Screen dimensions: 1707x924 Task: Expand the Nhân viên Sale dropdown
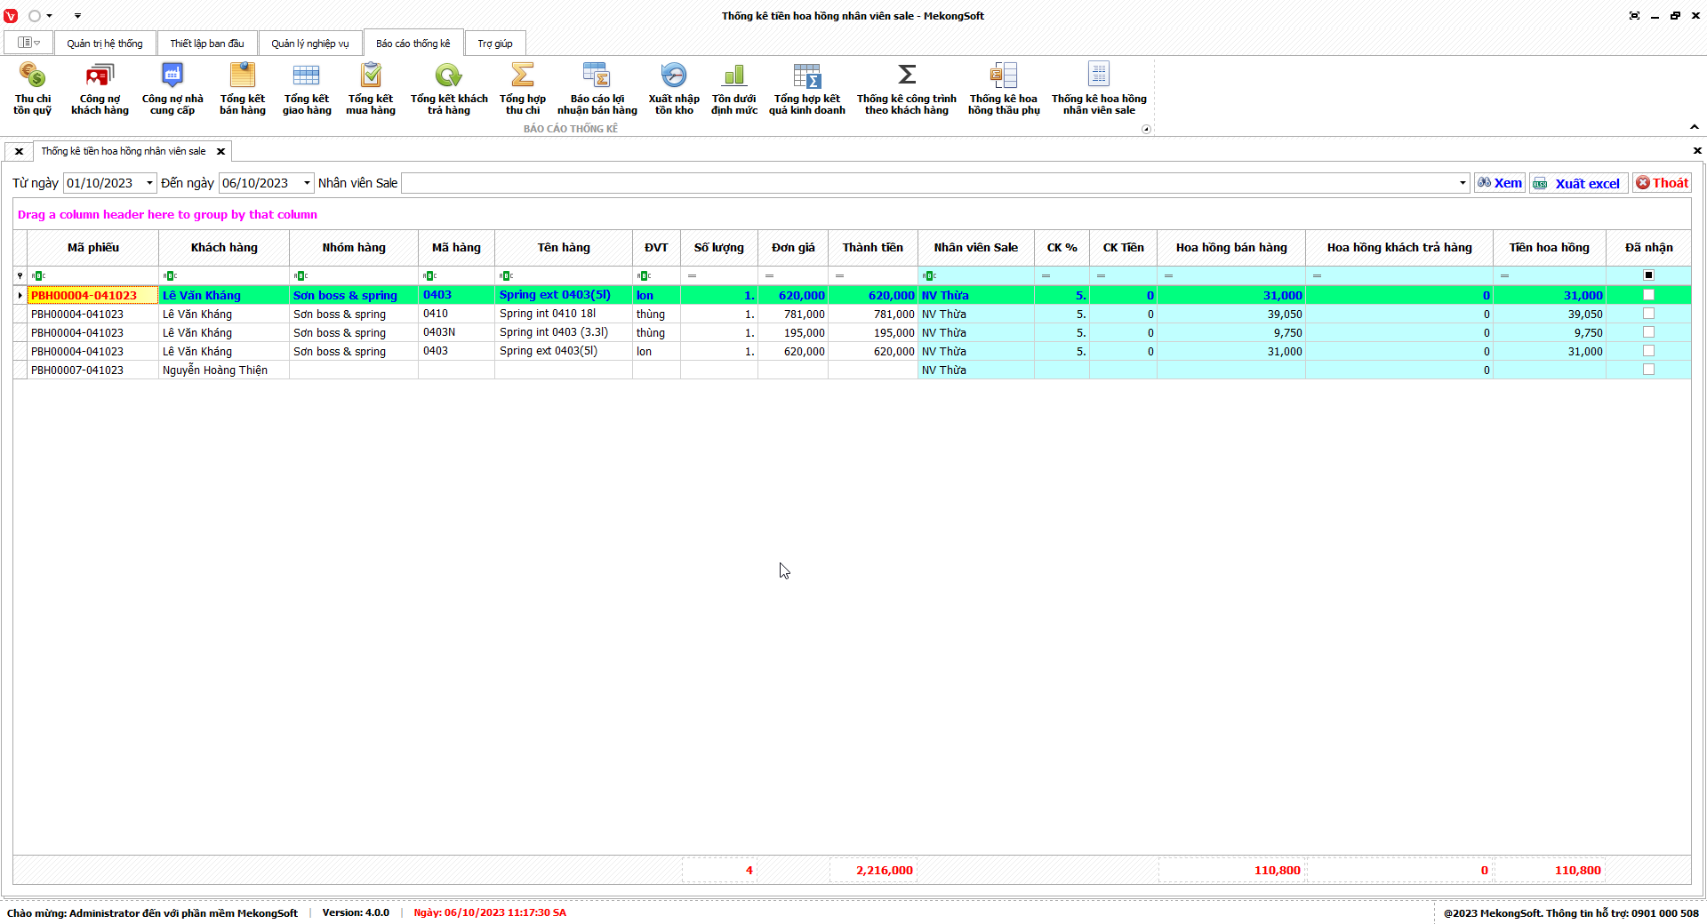click(x=1463, y=183)
